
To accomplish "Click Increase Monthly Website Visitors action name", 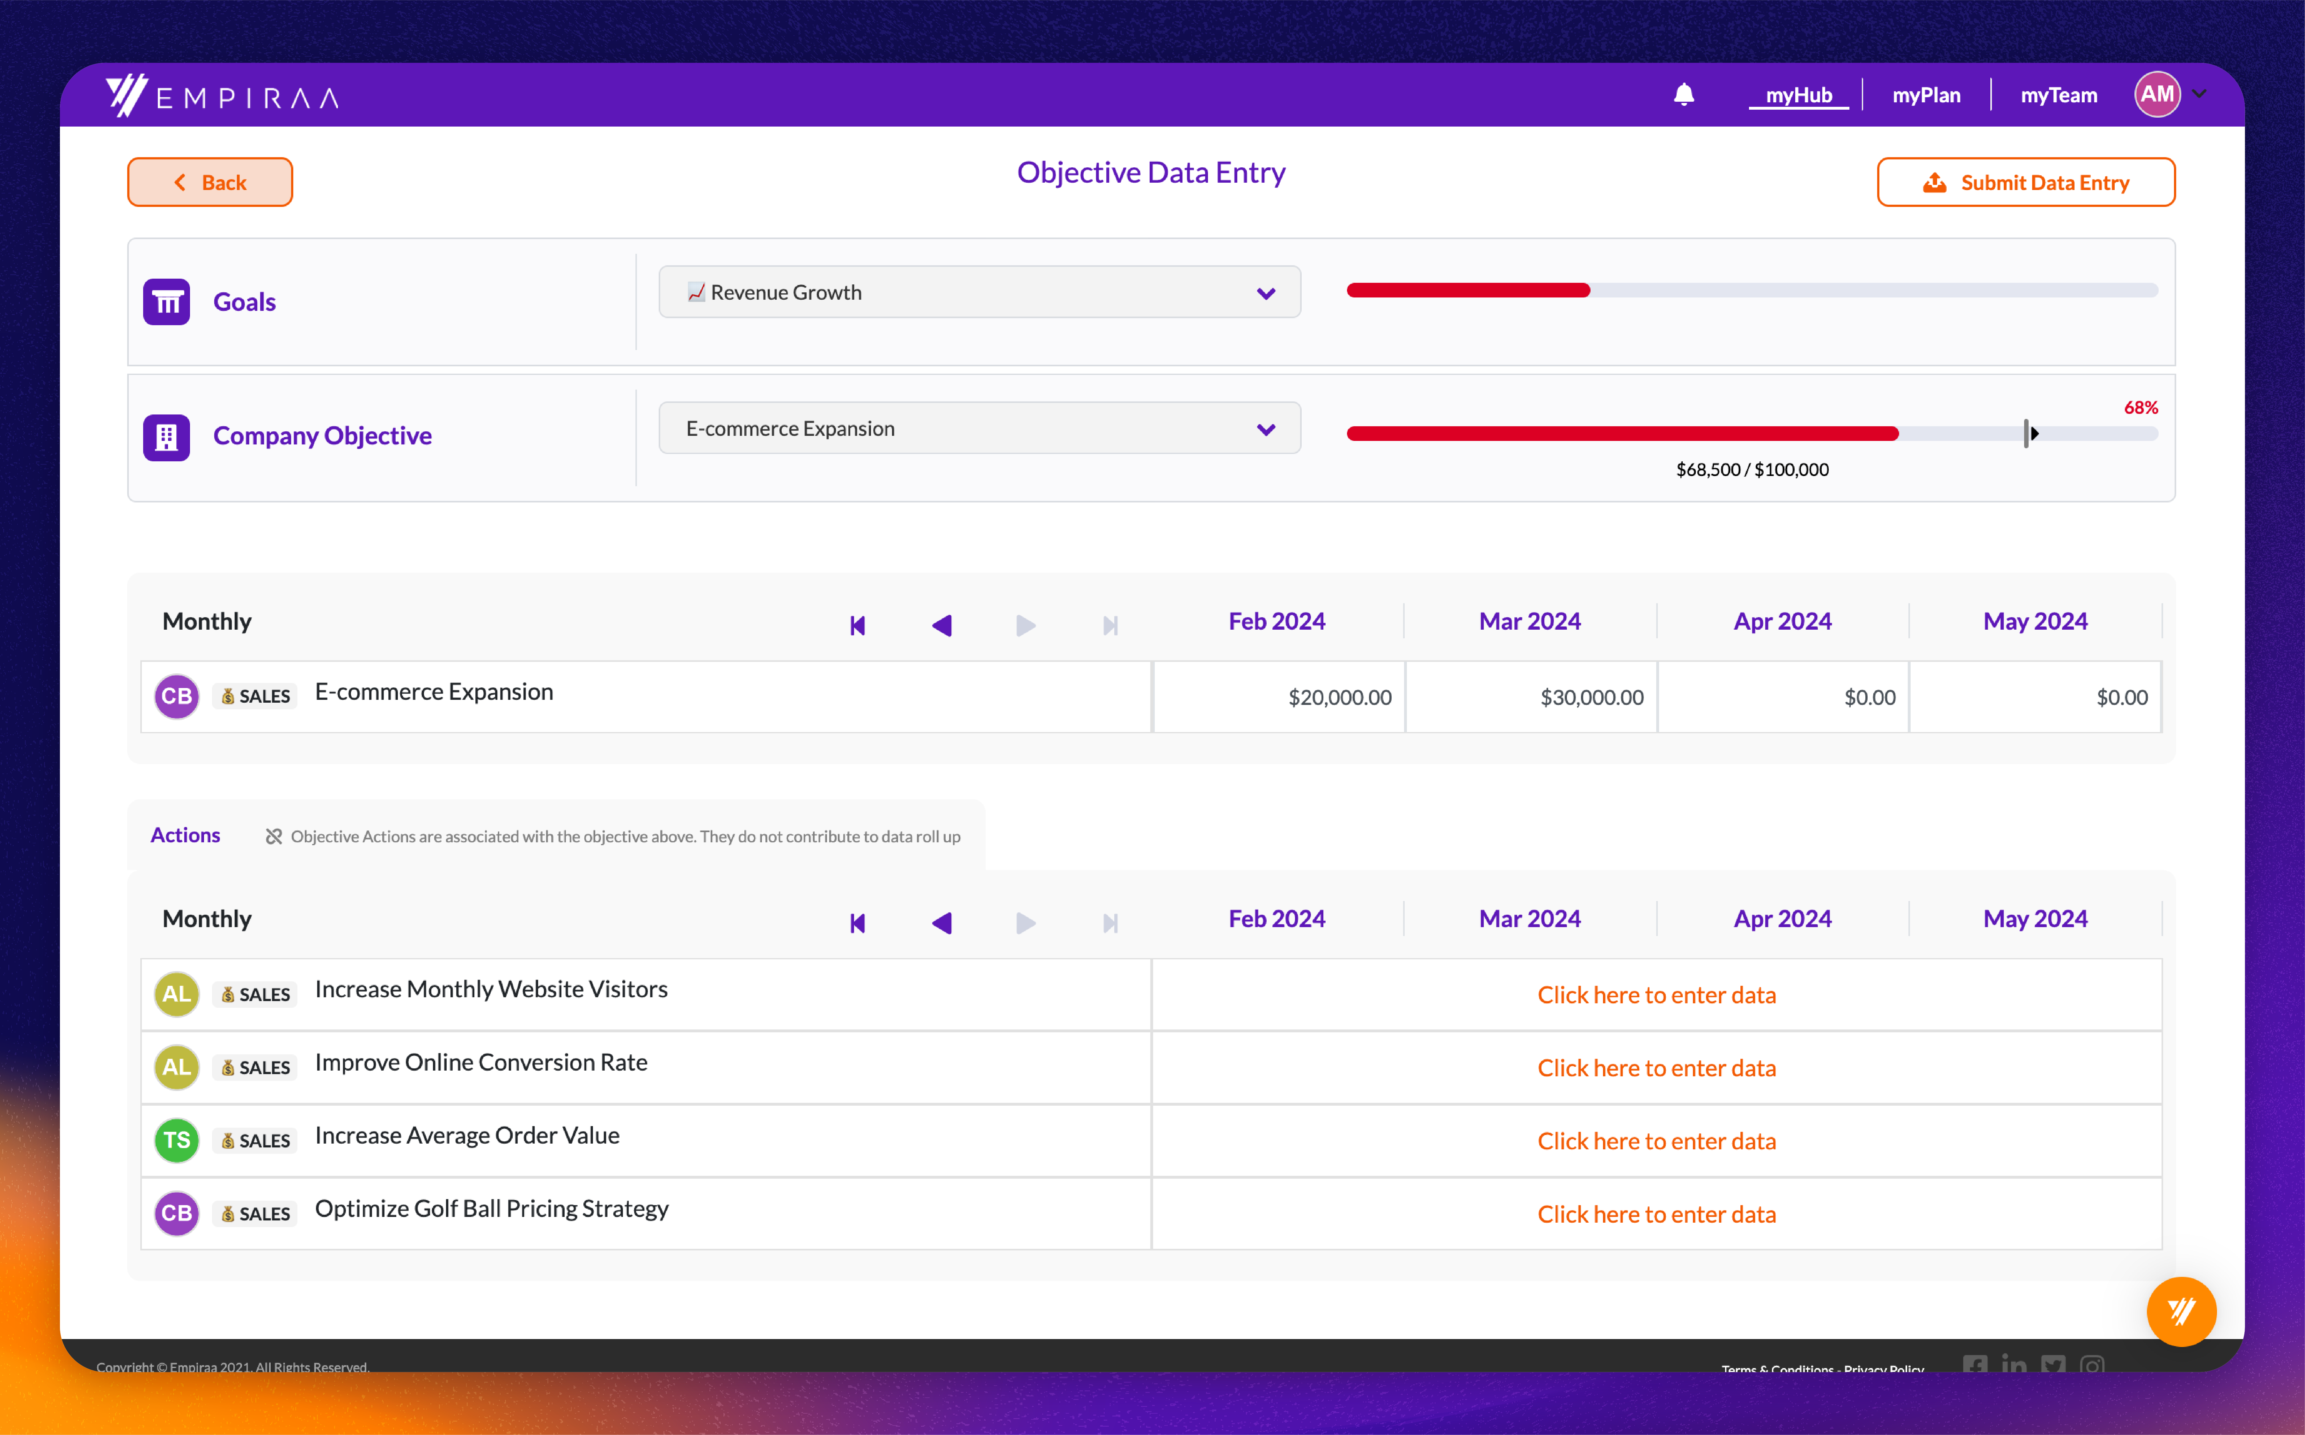I will [x=492, y=989].
